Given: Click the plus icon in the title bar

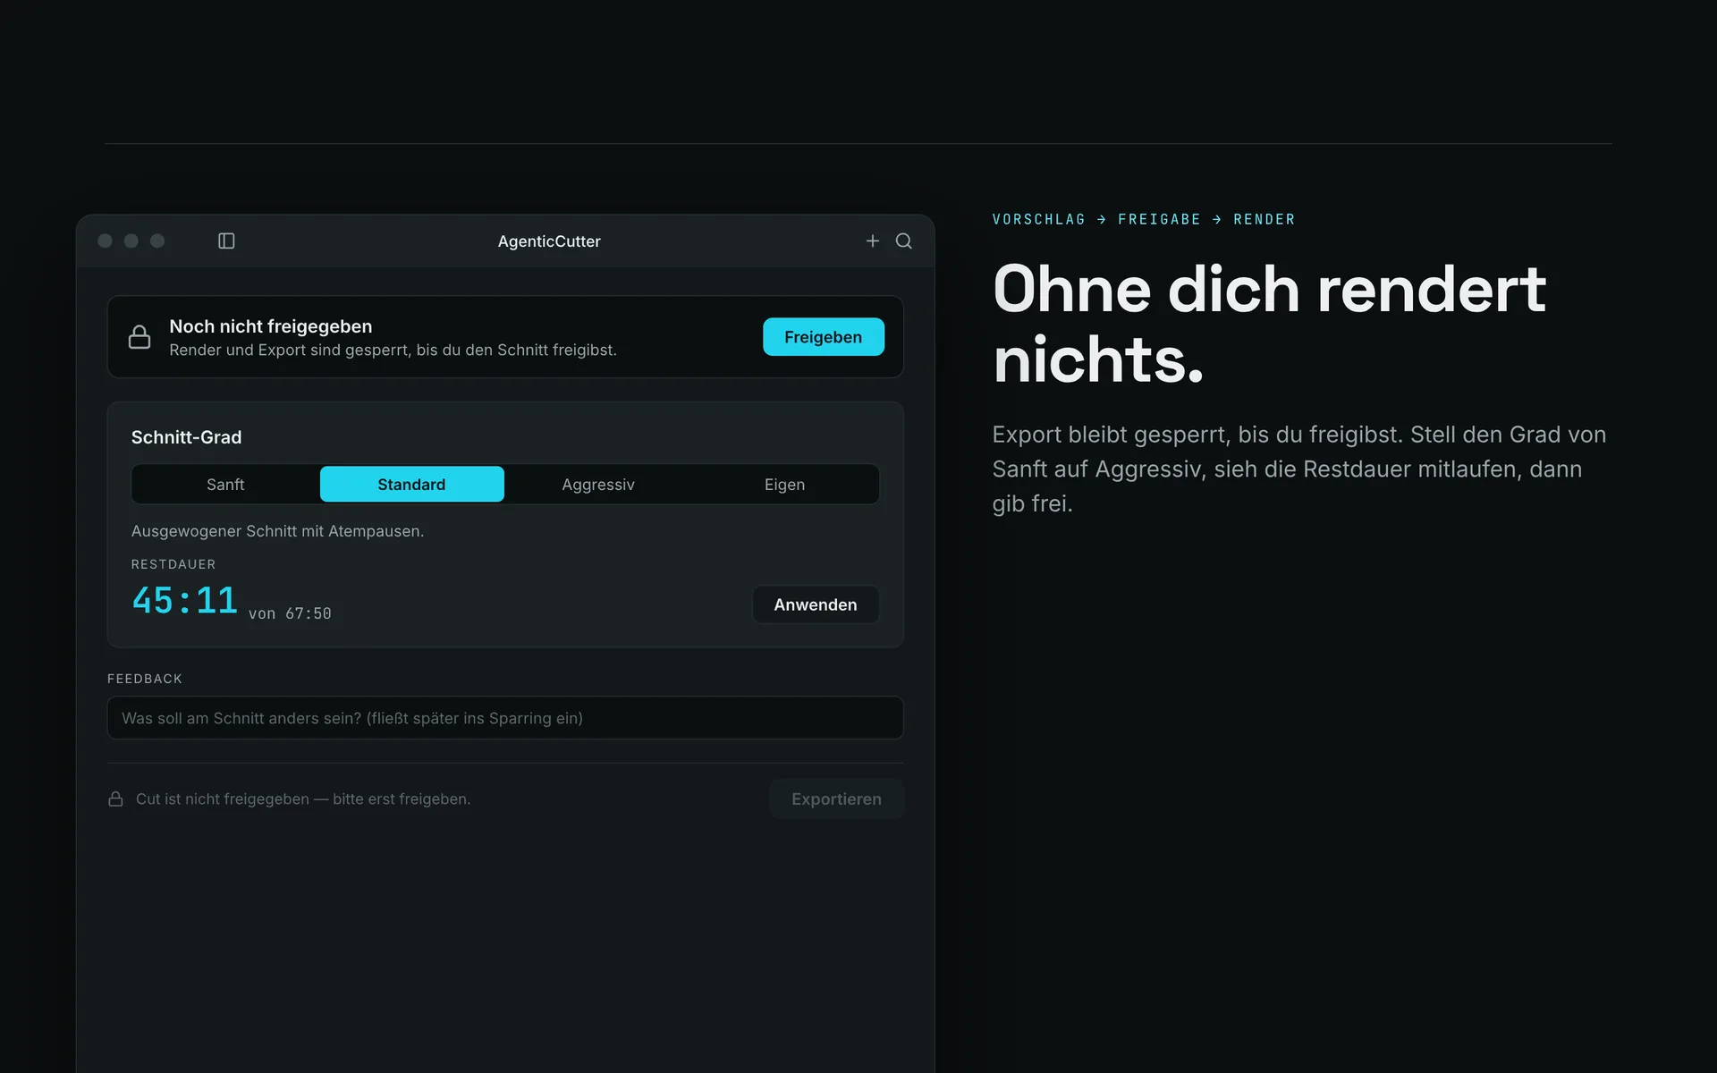Looking at the screenshot, I should click(873, 241).
